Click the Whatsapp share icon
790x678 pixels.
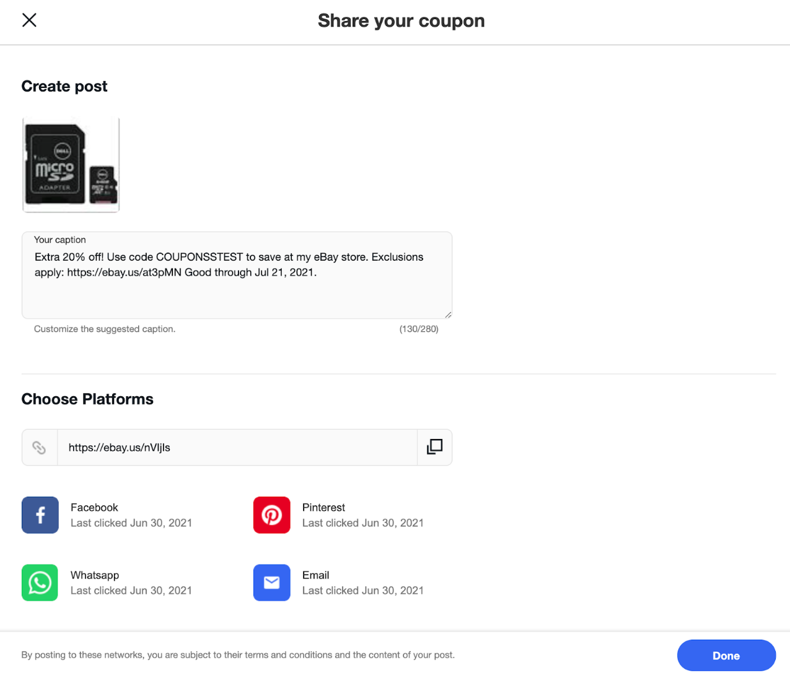click(x=40, y=583)
